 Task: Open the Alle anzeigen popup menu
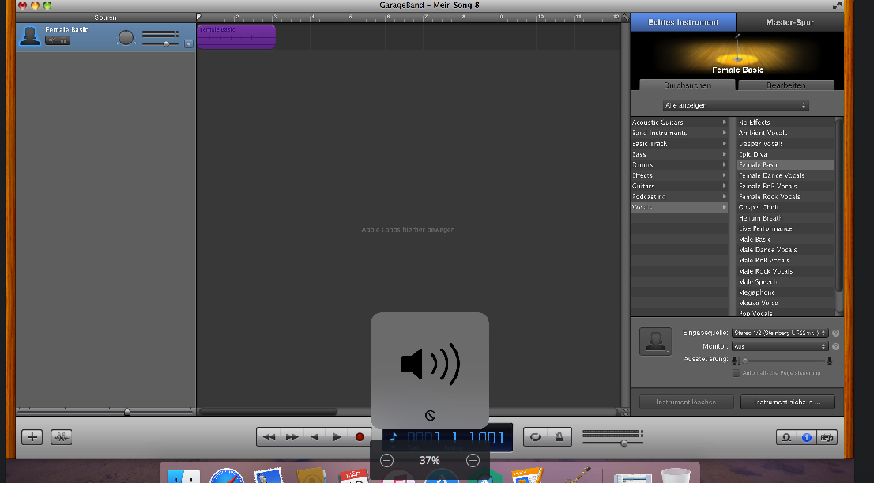coord(736,105)
